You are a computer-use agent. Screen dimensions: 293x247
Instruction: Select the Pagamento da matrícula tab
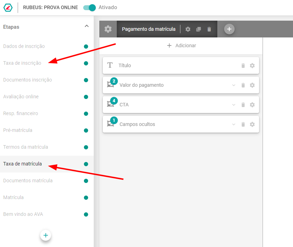(149, 29)
